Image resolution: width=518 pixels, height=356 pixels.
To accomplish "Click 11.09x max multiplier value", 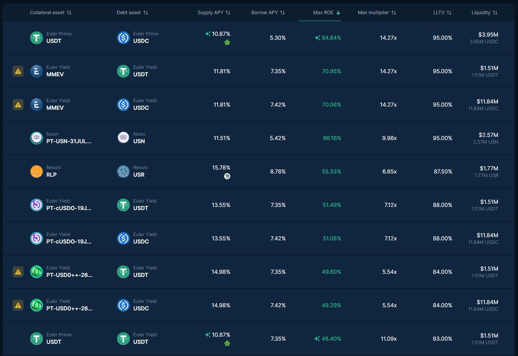I will [x=388, y=339].
